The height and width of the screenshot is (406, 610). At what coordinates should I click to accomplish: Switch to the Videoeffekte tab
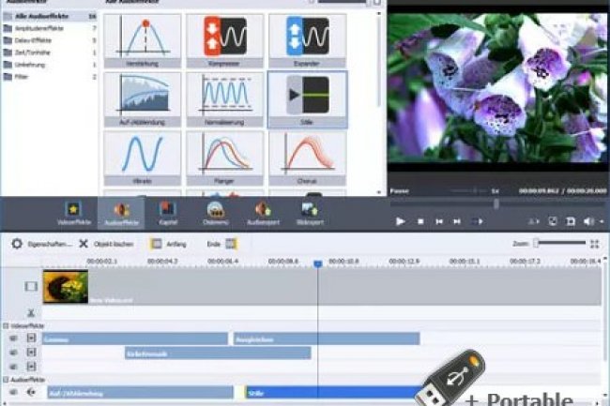click(71, 213)
